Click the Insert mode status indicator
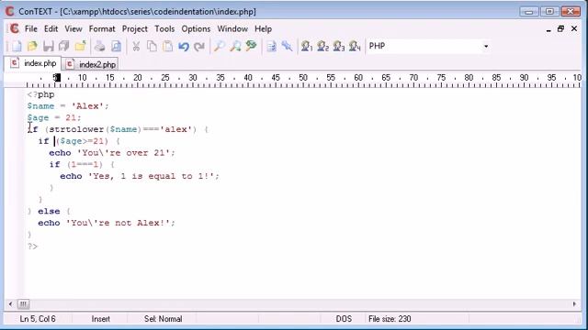 [x=100, y=319]
